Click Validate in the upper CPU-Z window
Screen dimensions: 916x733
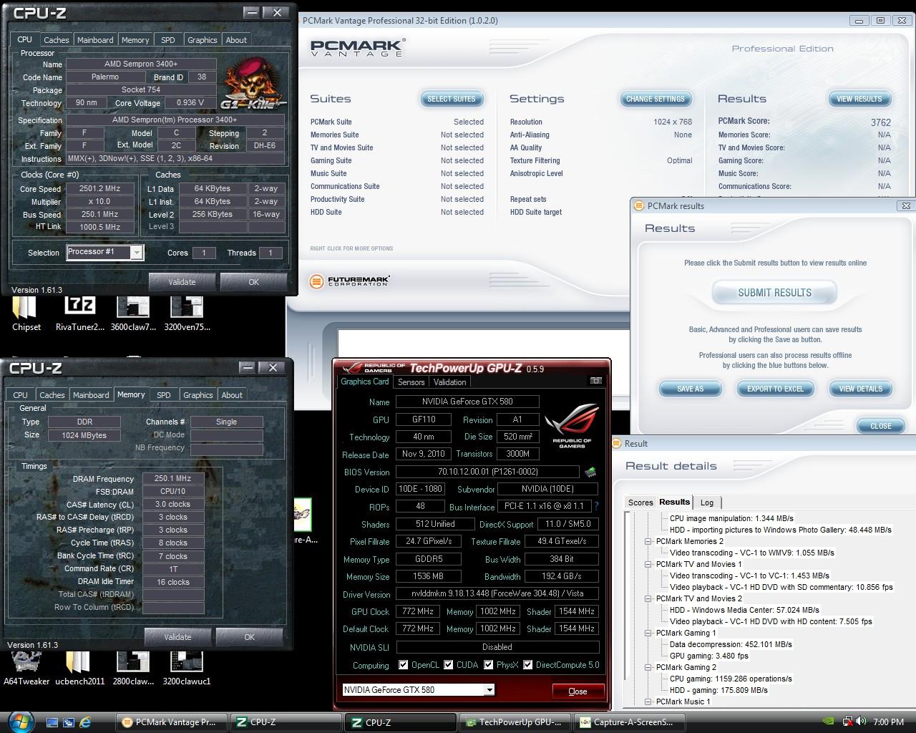pos(182,282)
